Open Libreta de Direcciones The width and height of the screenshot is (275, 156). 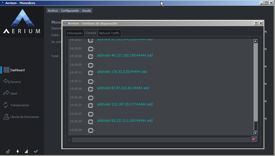(x=24, y=117)
